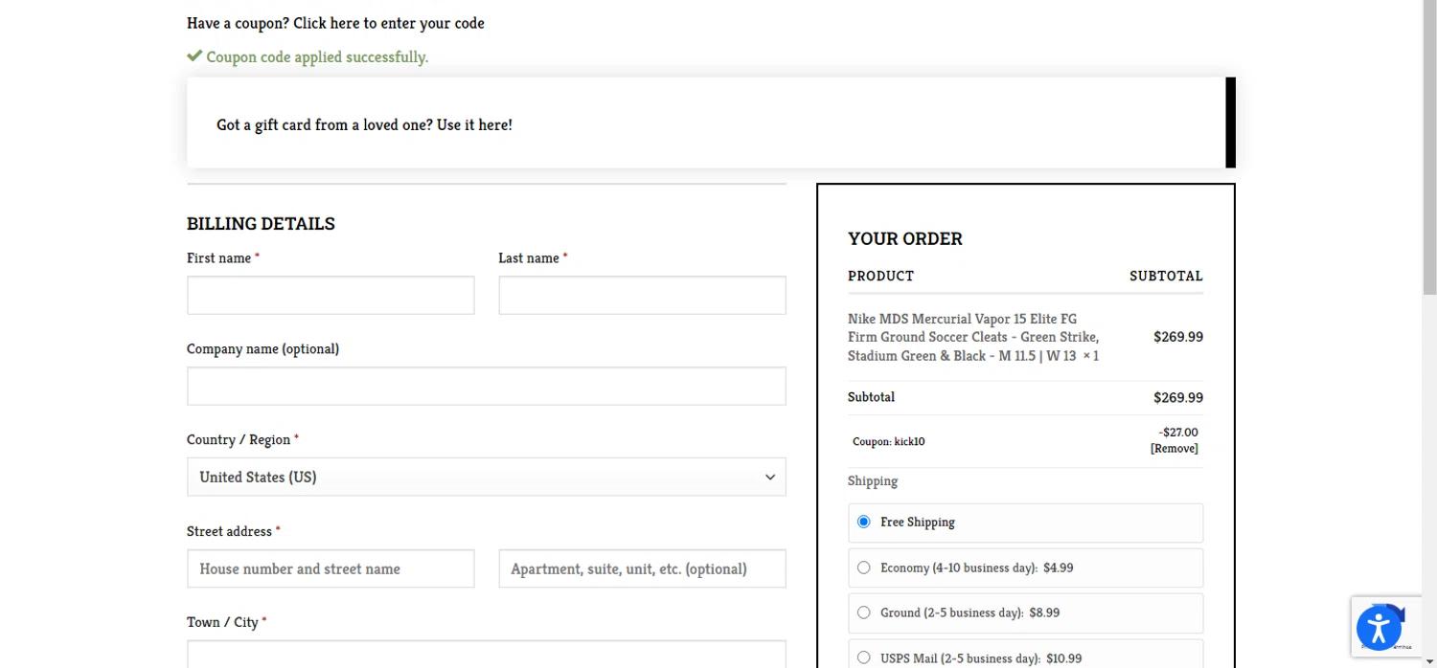Remove the kick10 coupon

[1174, 449]
